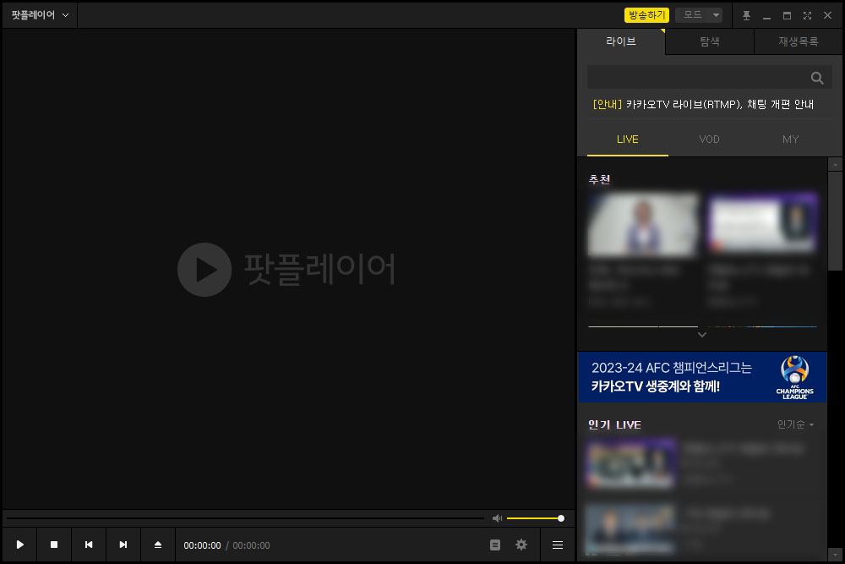Click the 인기 LIVE section heading

pos(614,424)
